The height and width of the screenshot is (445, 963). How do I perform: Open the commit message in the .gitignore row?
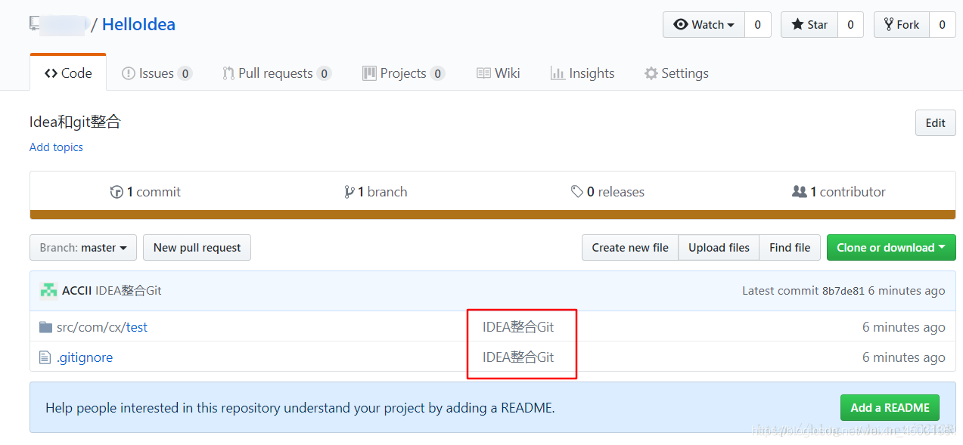(518, 357)
